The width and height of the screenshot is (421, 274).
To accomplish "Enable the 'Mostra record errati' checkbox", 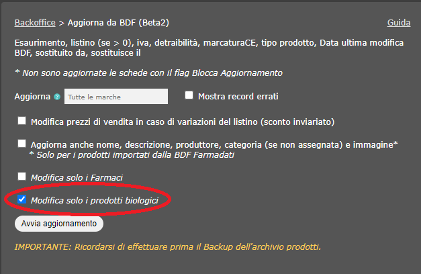I will (x=189, y=96).
